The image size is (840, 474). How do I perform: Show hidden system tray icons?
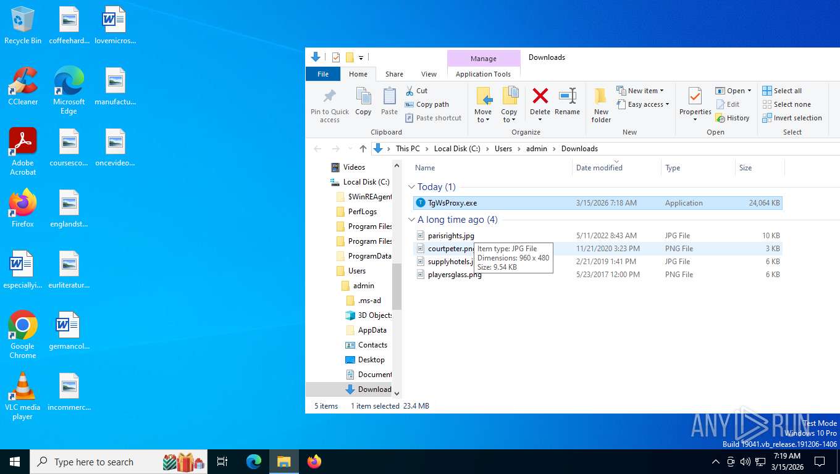(716, 462)
